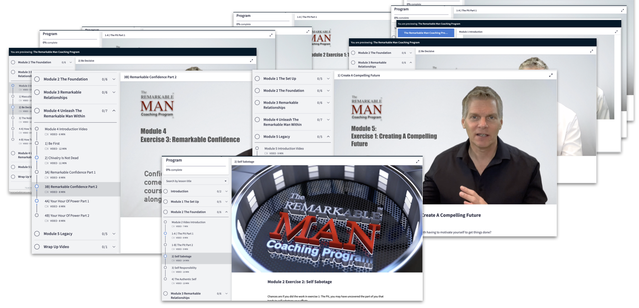
Task: Click fullscreen icon in top-right Pit Part 1 window
Action: tap(622, 10)
